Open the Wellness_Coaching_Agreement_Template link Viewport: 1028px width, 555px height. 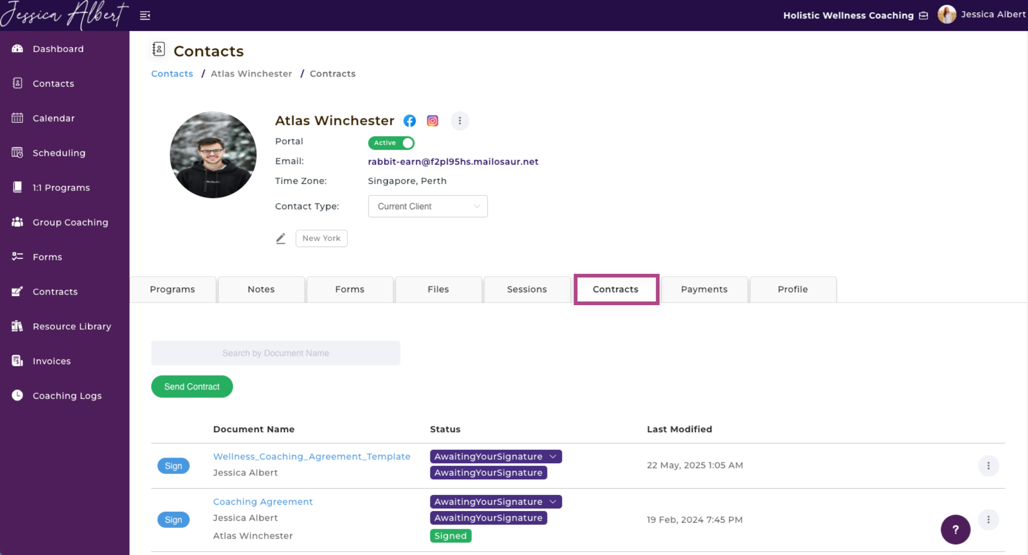[x=311, y=456]
